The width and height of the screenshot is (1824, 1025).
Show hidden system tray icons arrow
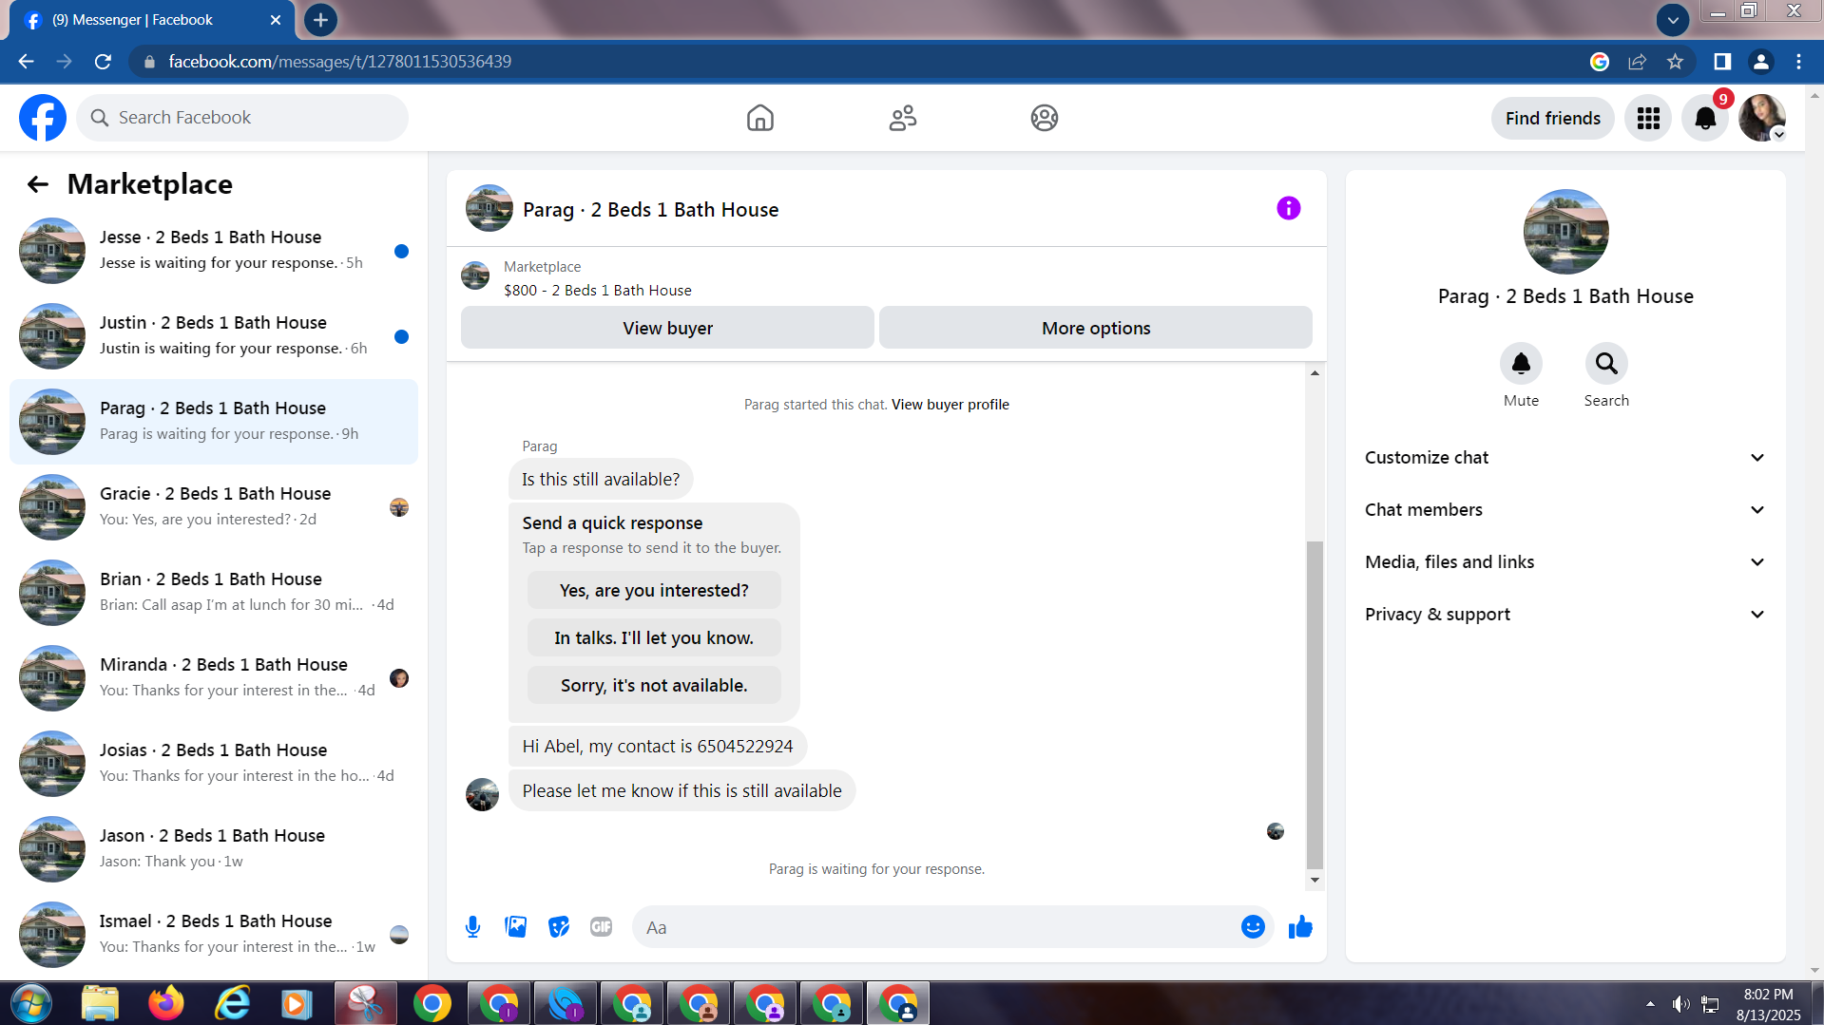pyautogui.click(x=1650, y=1004)
